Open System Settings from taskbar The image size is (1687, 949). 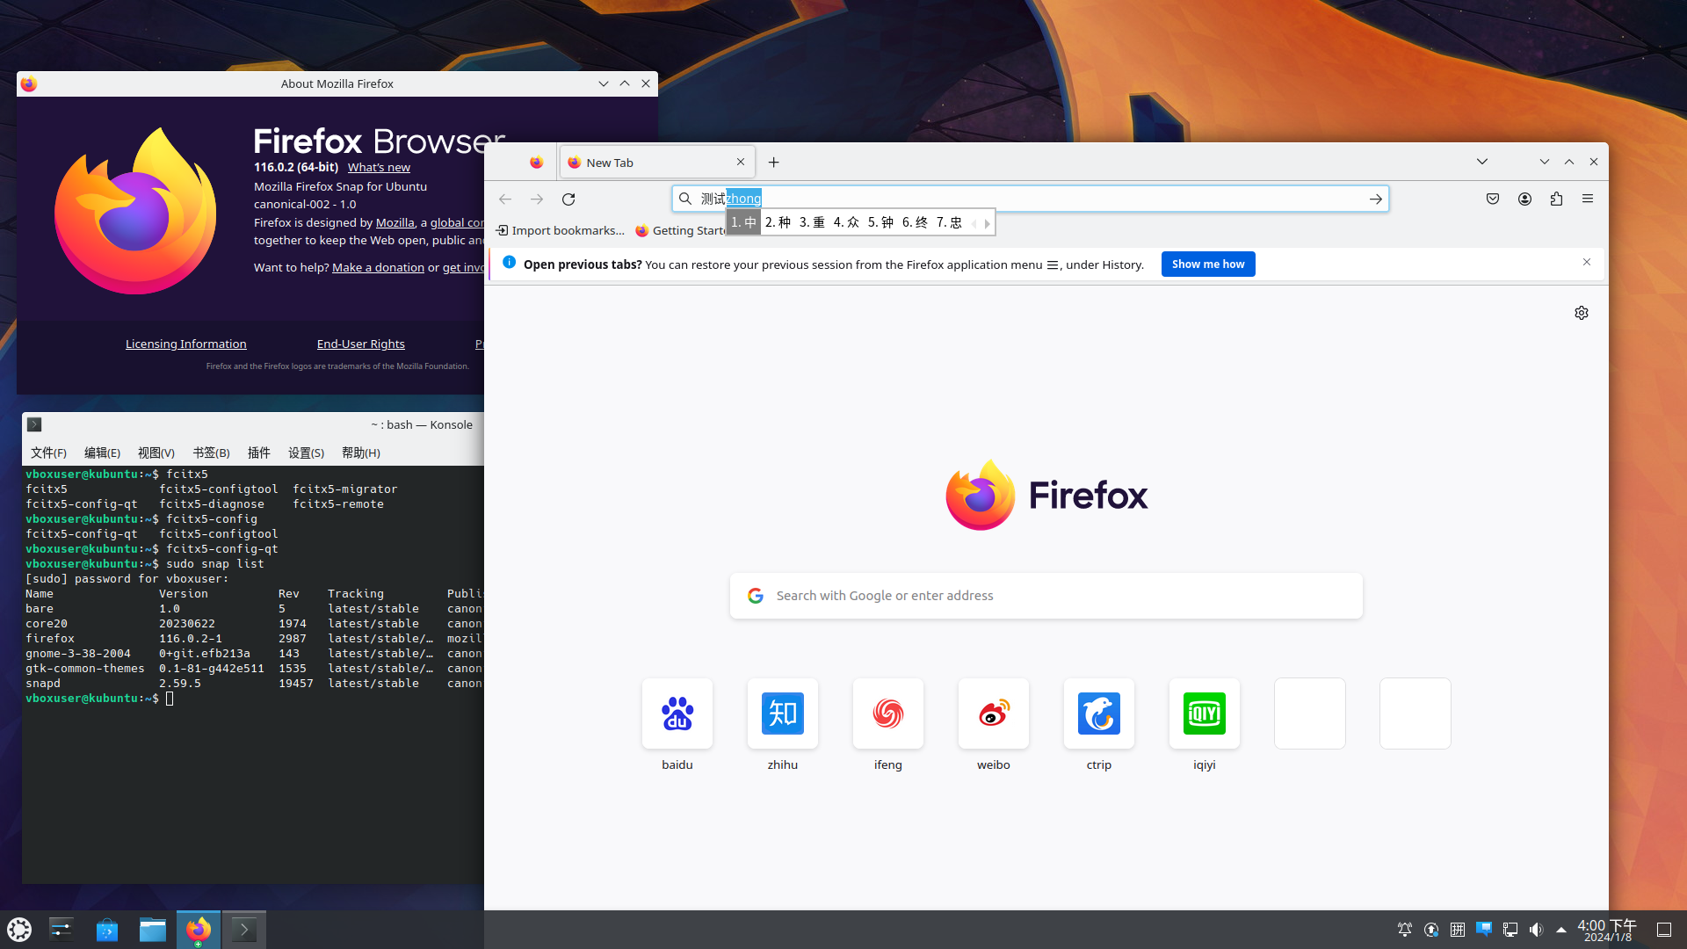(62, 930)
